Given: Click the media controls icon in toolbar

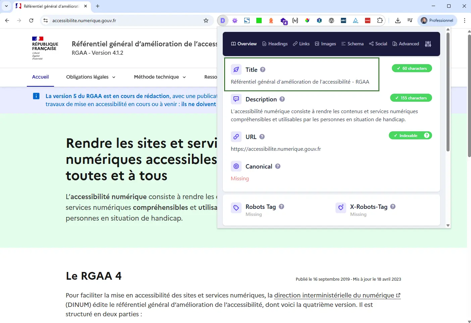Looking at the screenshot, I should coord(410,20).
